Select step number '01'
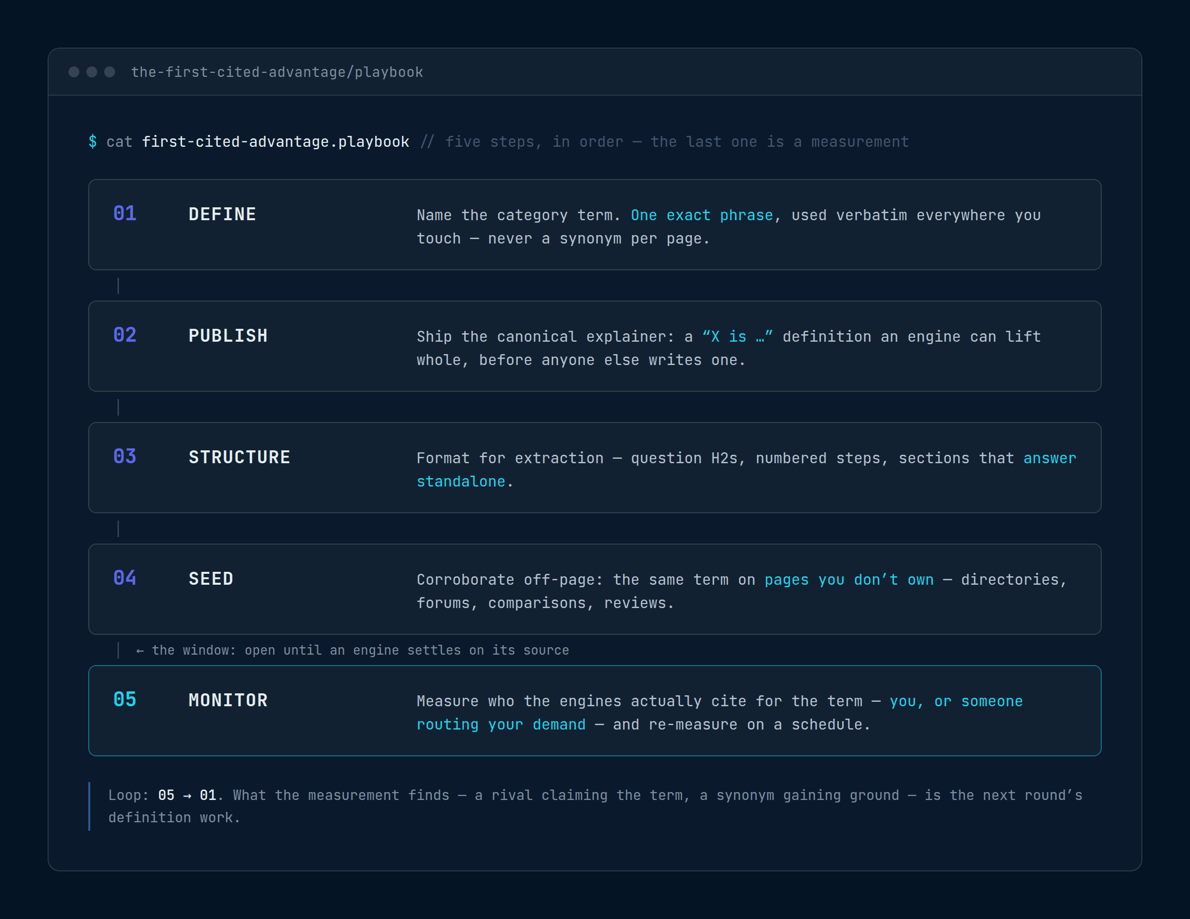The image size is (1190, 919). click(x=125, y=213)
